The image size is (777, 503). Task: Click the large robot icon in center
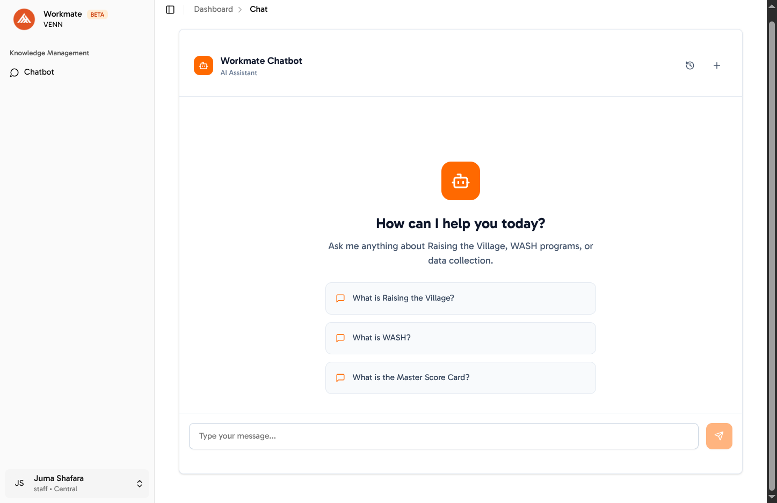coord(461,181)
